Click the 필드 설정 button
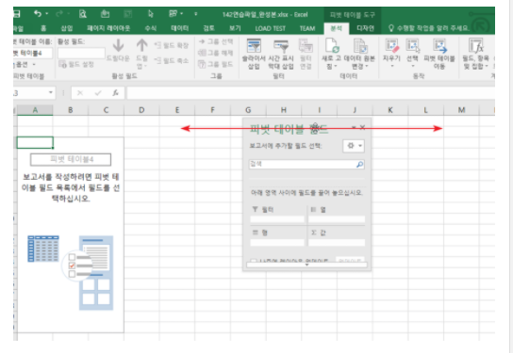 (76, 64)
